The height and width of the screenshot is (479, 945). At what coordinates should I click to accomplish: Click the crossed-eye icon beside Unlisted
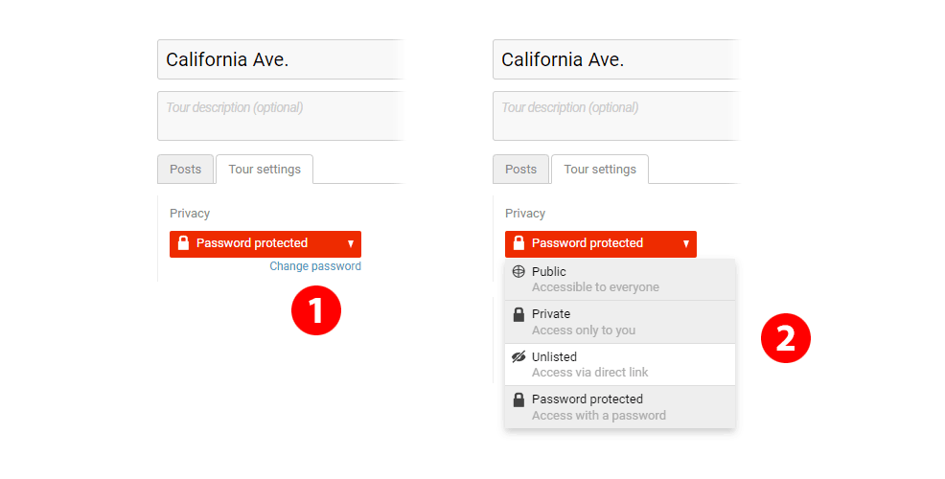519,356
